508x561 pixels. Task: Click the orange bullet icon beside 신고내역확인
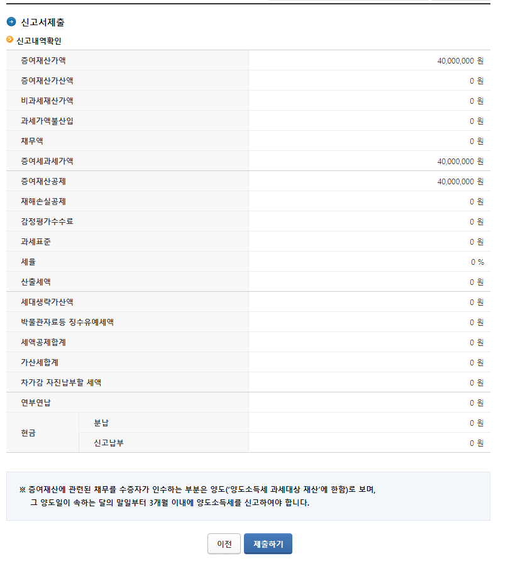pyautogui.click(x=9, y=40)
